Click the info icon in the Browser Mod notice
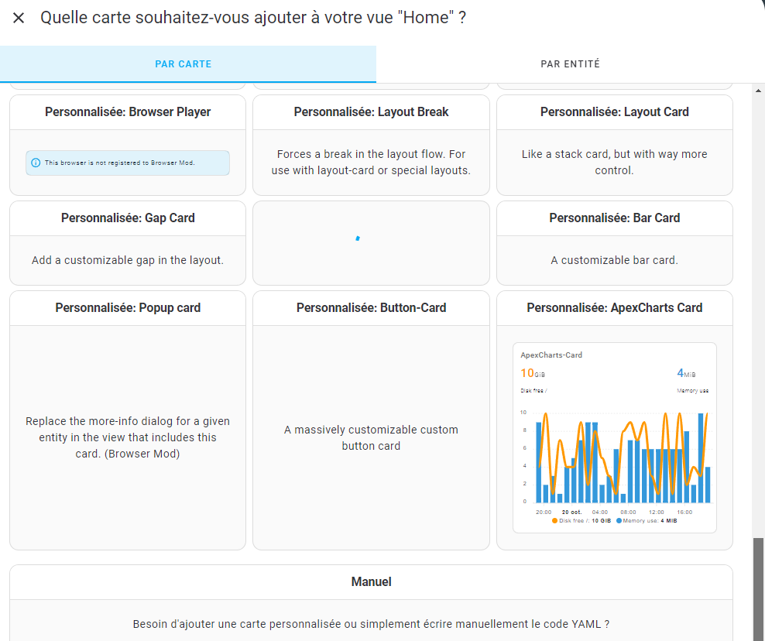The image size is (765, 641). (x=36, y=163)
